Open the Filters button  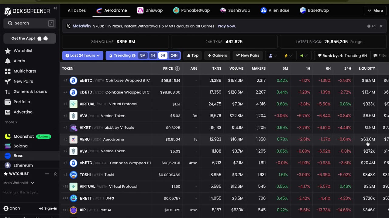tap(380, 55)
